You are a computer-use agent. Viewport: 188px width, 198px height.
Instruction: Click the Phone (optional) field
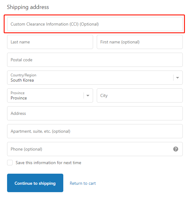coord(95,149)
